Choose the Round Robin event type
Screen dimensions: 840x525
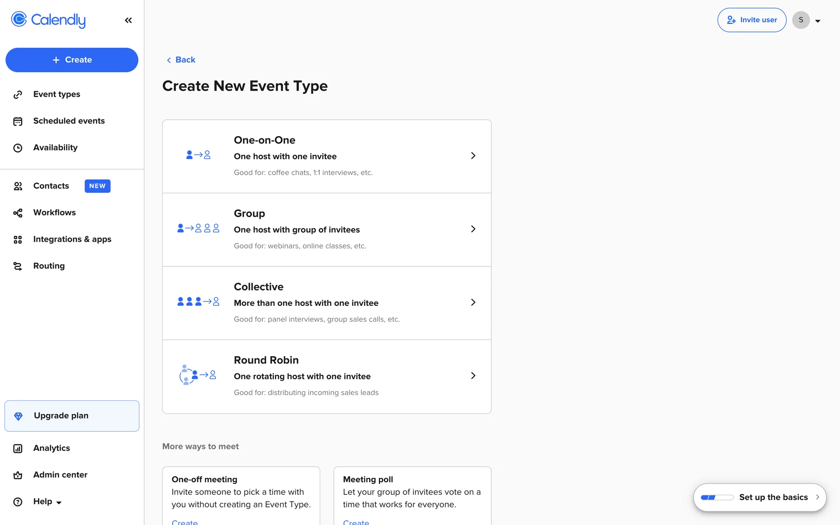click(326, 376)
